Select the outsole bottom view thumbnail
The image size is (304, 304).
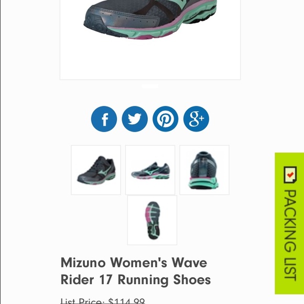pos(152,220)
